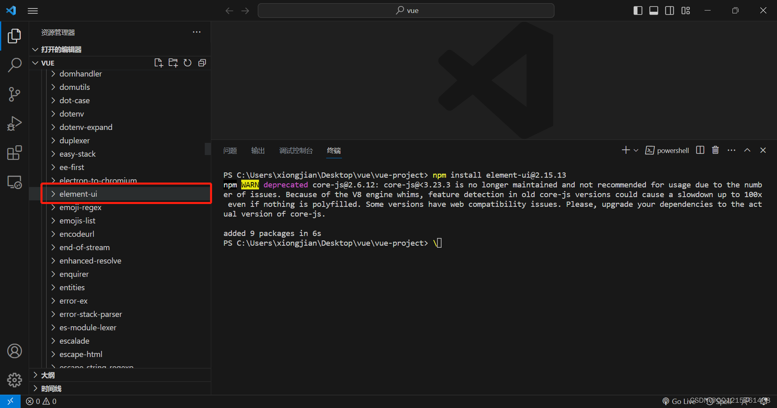Open Remote Explorer view
This screenshot has width=777, height=408.
coord(14,182)
